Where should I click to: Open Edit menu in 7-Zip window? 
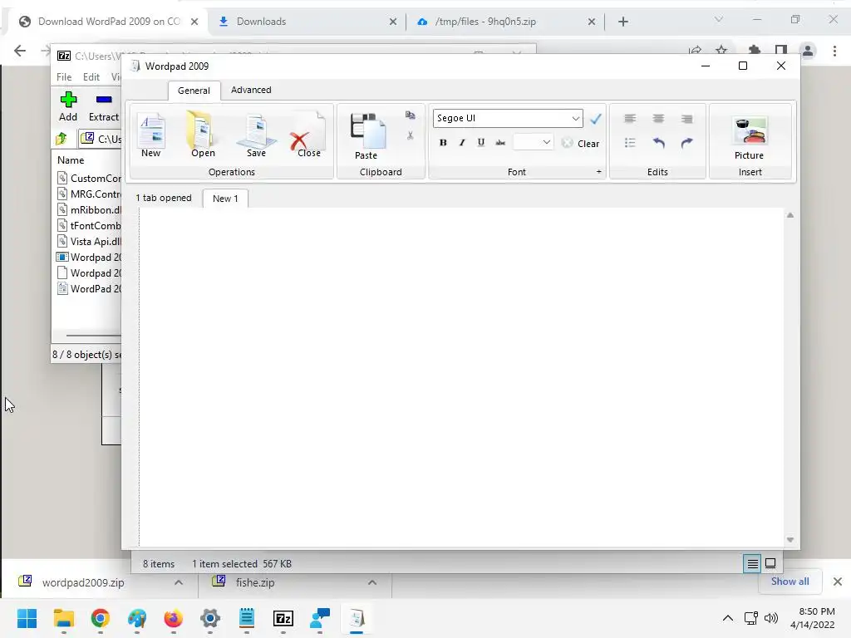pos(91,77)
